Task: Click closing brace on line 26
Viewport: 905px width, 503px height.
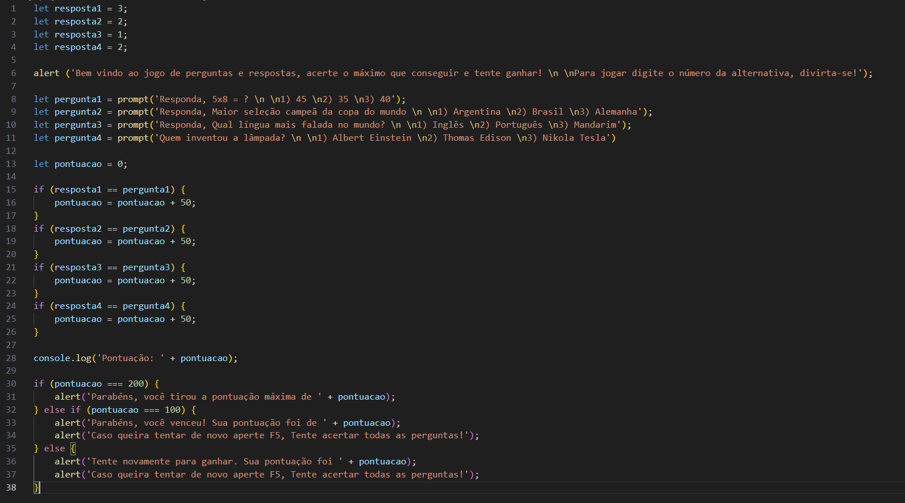Action: click(36, 332)
